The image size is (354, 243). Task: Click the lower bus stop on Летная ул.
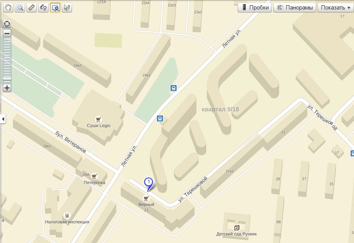tap(160, 118)
